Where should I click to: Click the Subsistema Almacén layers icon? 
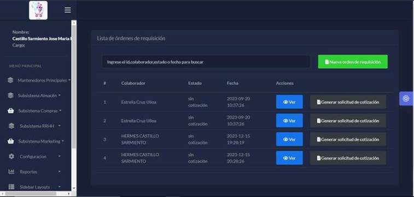pos(10,95)
